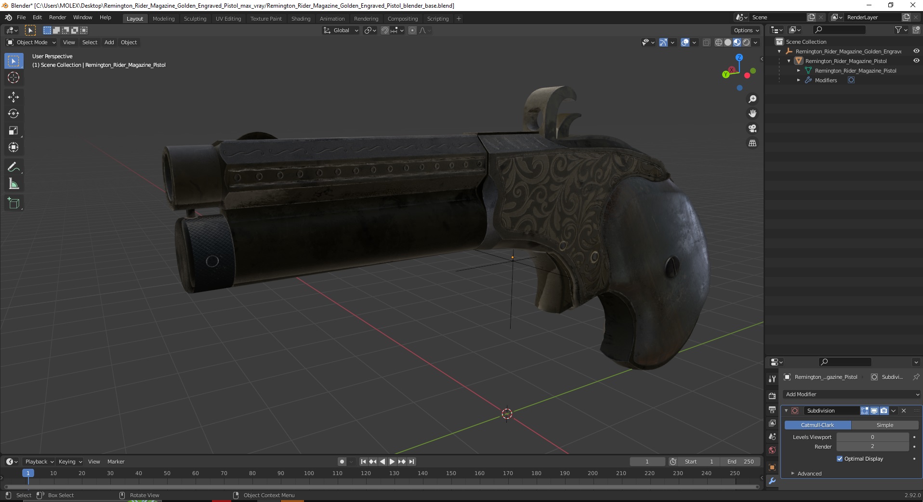Select the Add Cube tool
The image size is (923, 502).
[x=13, y=203]
